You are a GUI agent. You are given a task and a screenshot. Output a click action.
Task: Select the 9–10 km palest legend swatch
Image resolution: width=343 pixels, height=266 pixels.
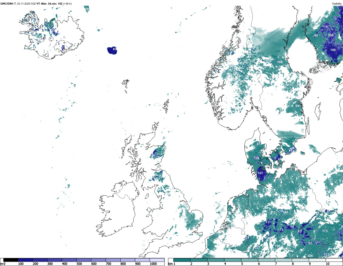point(317,260)
